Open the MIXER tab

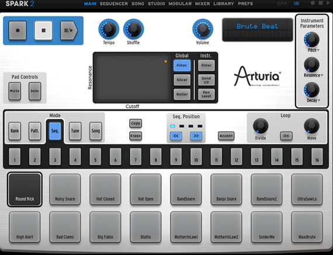pos(202,4)
